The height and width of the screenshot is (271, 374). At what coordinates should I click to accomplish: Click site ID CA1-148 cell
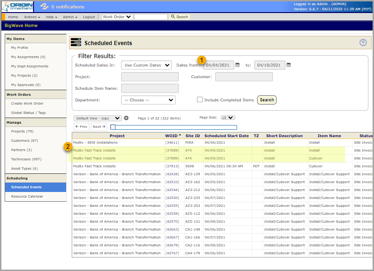(x=193, y=229)
